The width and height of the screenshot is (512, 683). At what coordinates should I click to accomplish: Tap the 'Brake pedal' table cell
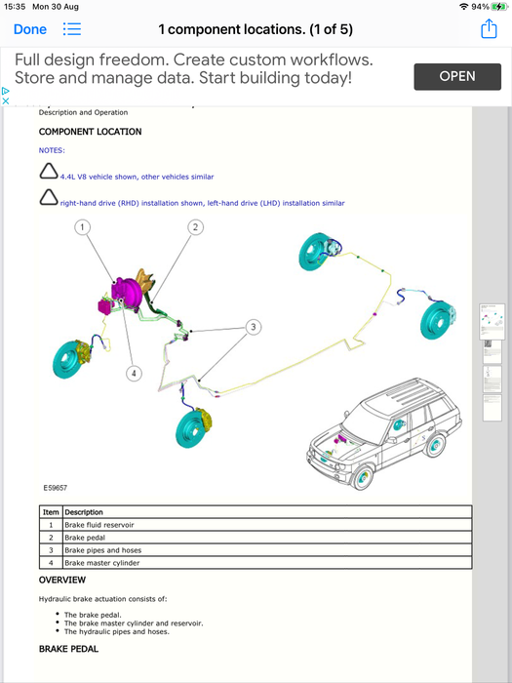click(x=267, y=538)
